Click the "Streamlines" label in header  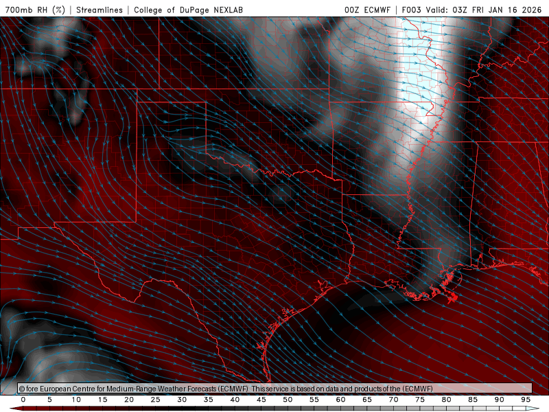pyautogui.click(x=100, y=10)
